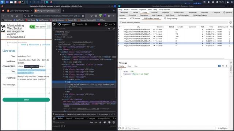Switch message view to Raw tab

[129, 66]
